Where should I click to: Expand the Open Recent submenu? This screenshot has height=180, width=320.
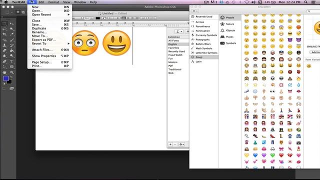(49, 14)
